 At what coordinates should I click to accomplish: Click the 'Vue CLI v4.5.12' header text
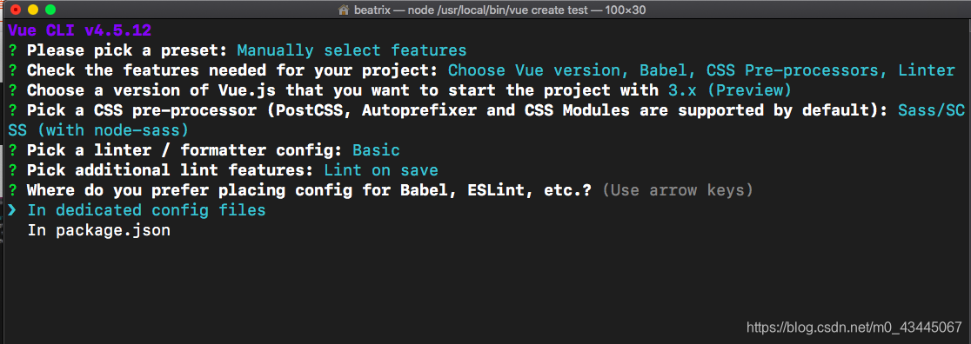point(80,30)
